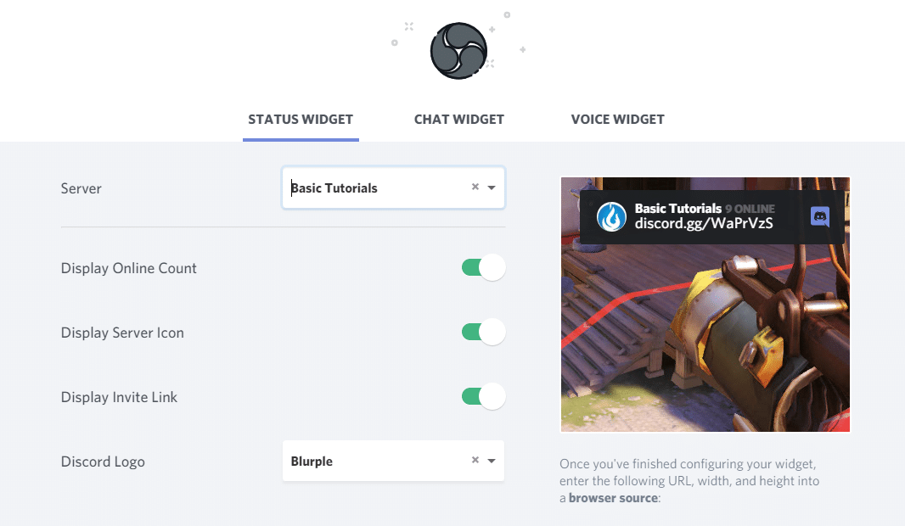Clear the Blurple selection with the x icon
This screenshot has width=905, height=526.
475,461
